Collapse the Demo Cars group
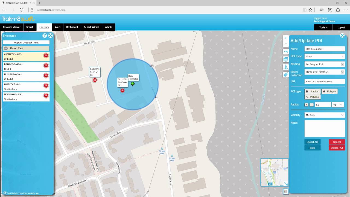 (5, 48)
